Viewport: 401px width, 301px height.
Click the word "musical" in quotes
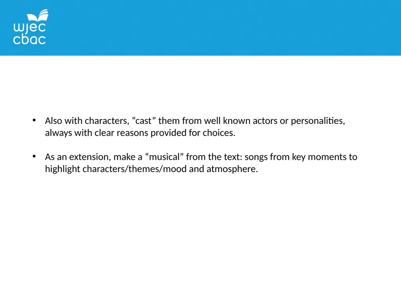click(164, 157)
